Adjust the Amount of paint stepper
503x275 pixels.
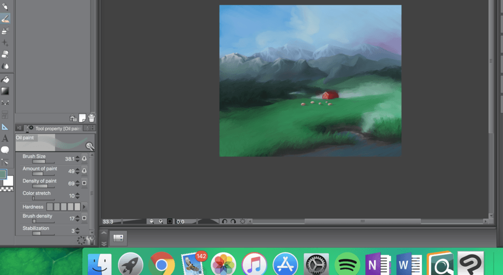click(x=78, y=171)
